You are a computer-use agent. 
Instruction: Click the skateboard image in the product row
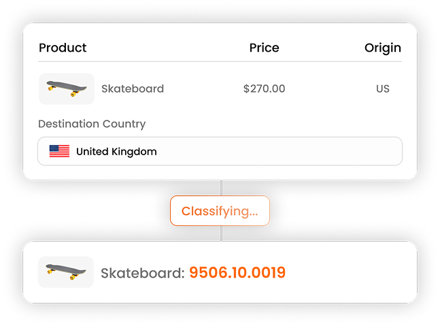click(x=66, y=88)
